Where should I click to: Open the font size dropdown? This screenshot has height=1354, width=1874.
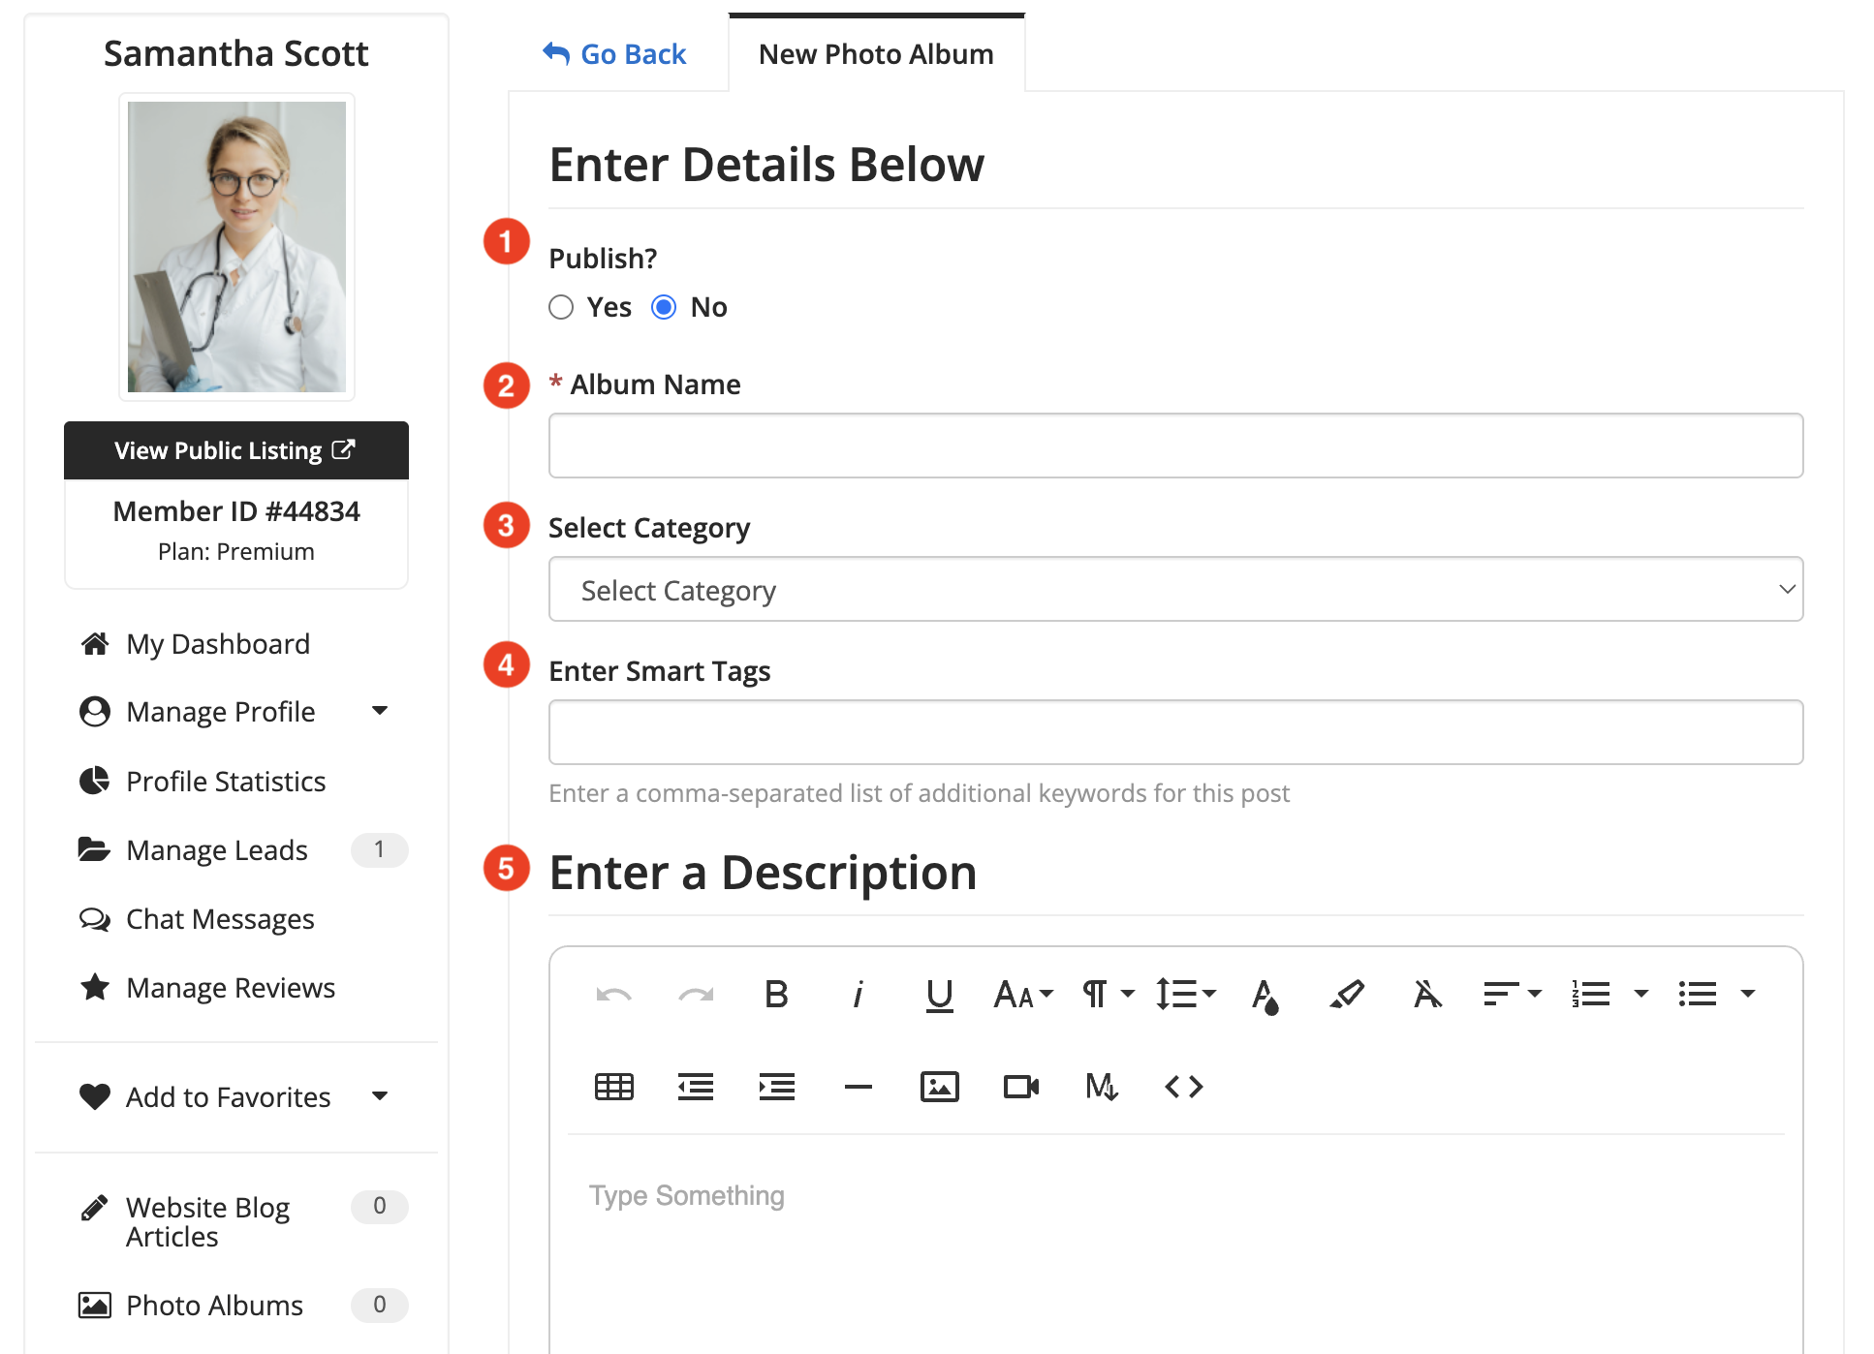point(1022,994)
